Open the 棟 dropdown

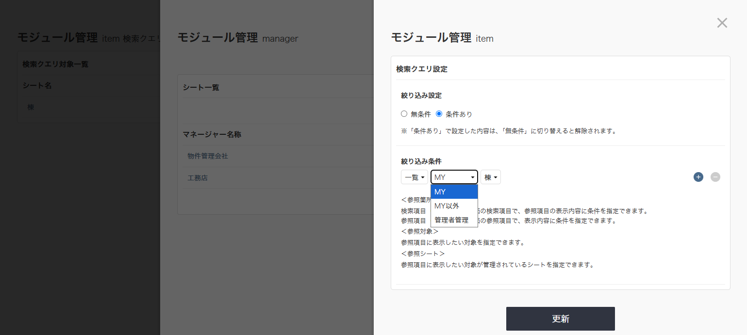490,177
